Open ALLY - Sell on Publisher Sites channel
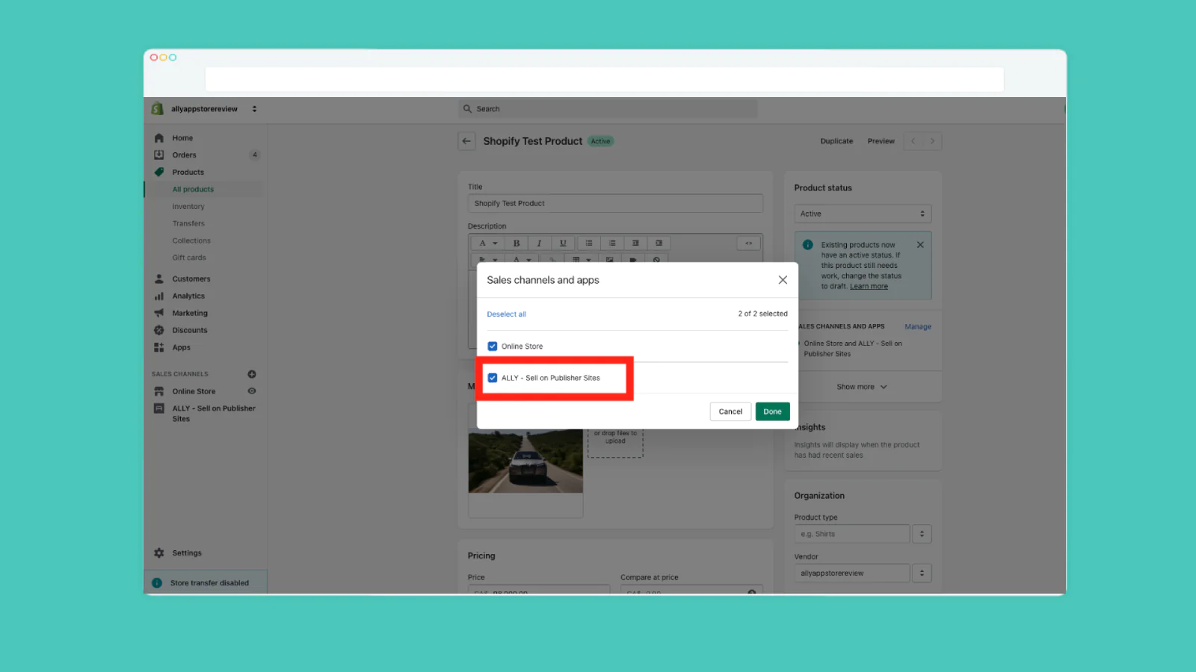1196x672 pixels. pos(214,414)
